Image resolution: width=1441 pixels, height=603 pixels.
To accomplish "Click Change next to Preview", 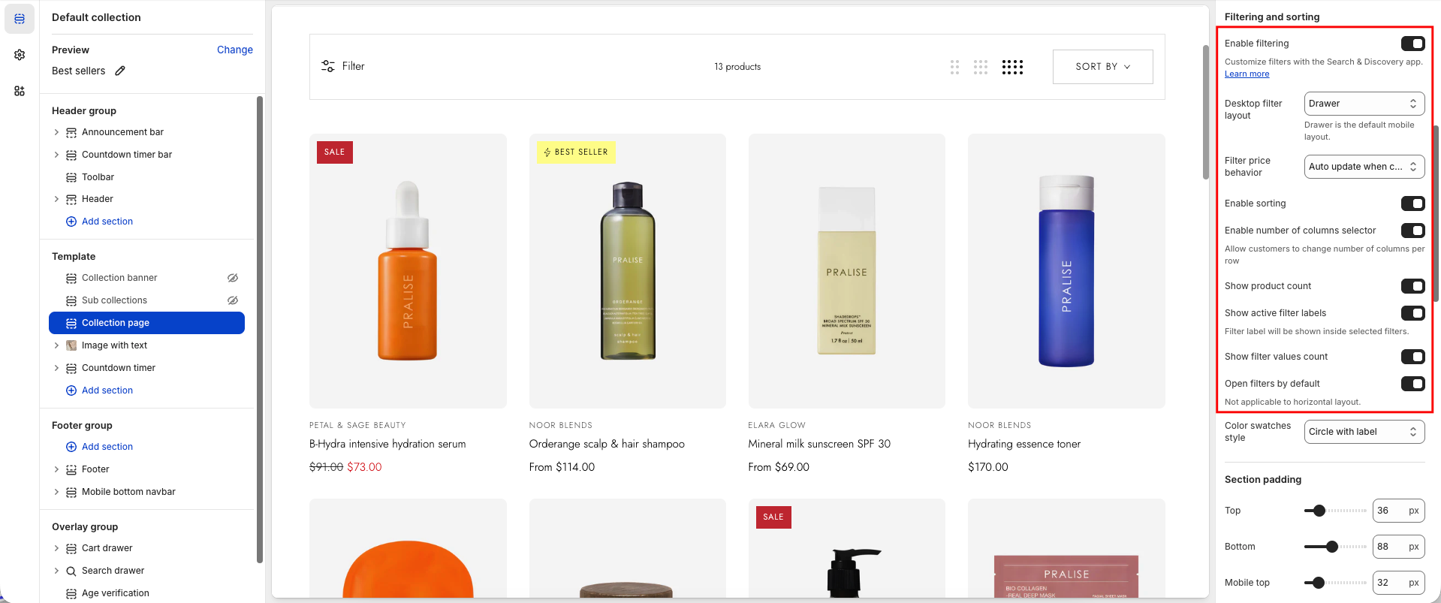I will (x=234, y=50).
